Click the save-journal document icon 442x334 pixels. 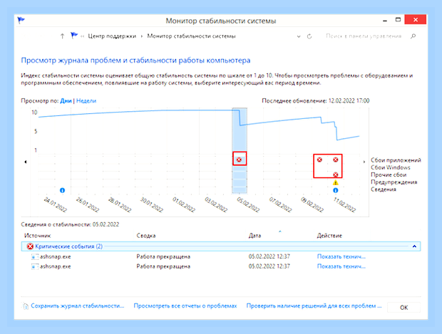pos(26,306)
